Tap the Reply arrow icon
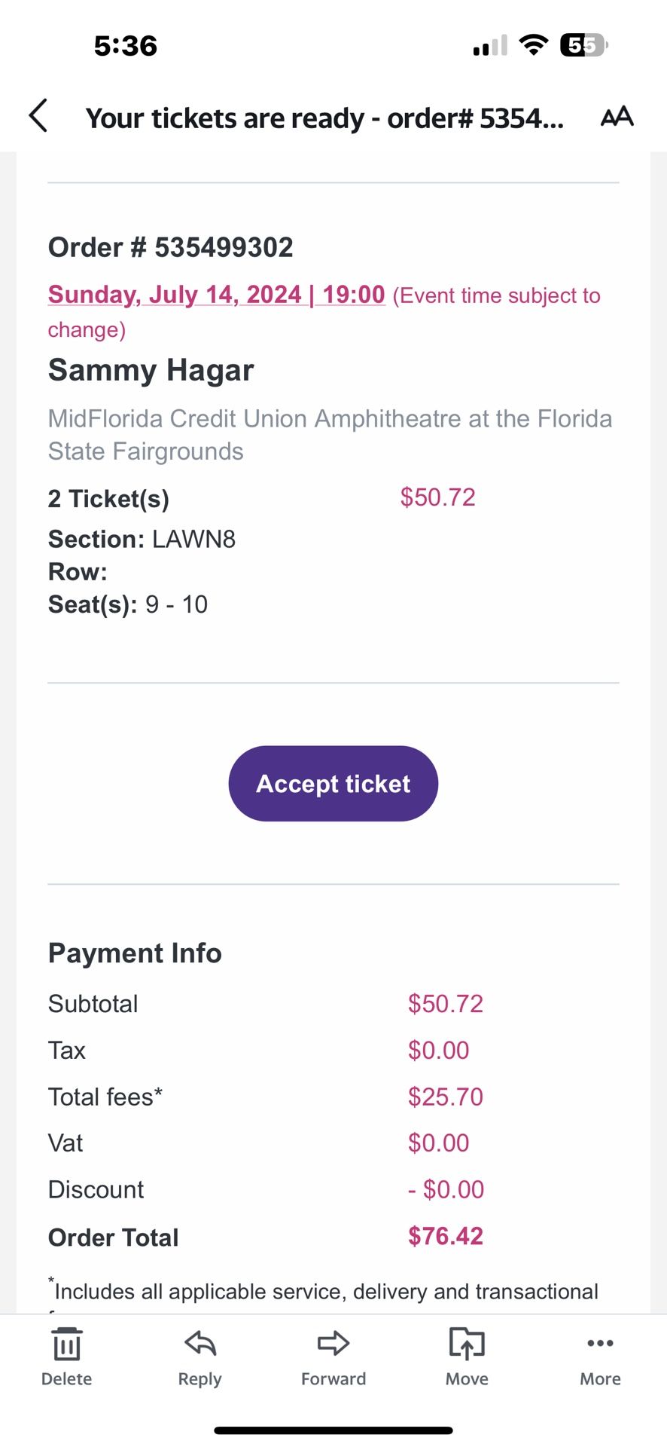 (x=200, y=1343)
